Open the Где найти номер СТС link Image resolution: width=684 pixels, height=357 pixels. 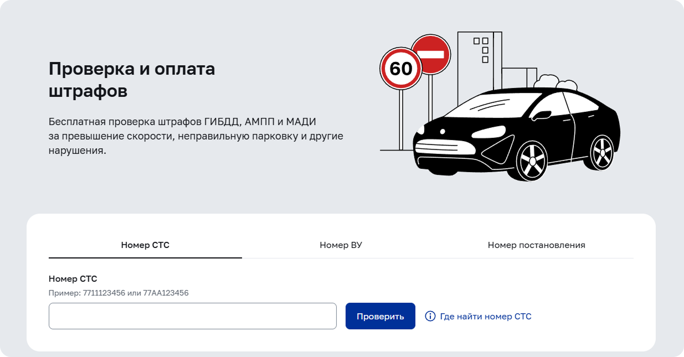pyautogui.click(x=485, y=317)
